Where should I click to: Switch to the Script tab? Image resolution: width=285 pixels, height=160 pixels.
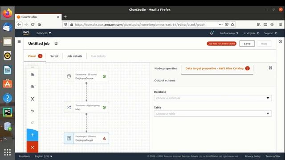54,56
